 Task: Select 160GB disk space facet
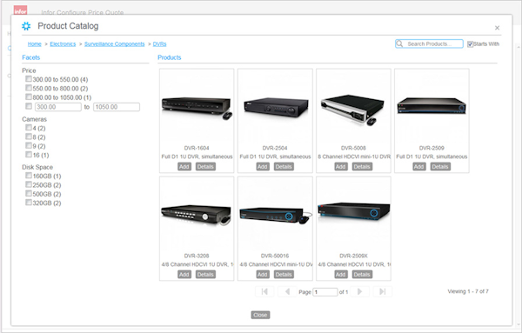tap(29, 176)
